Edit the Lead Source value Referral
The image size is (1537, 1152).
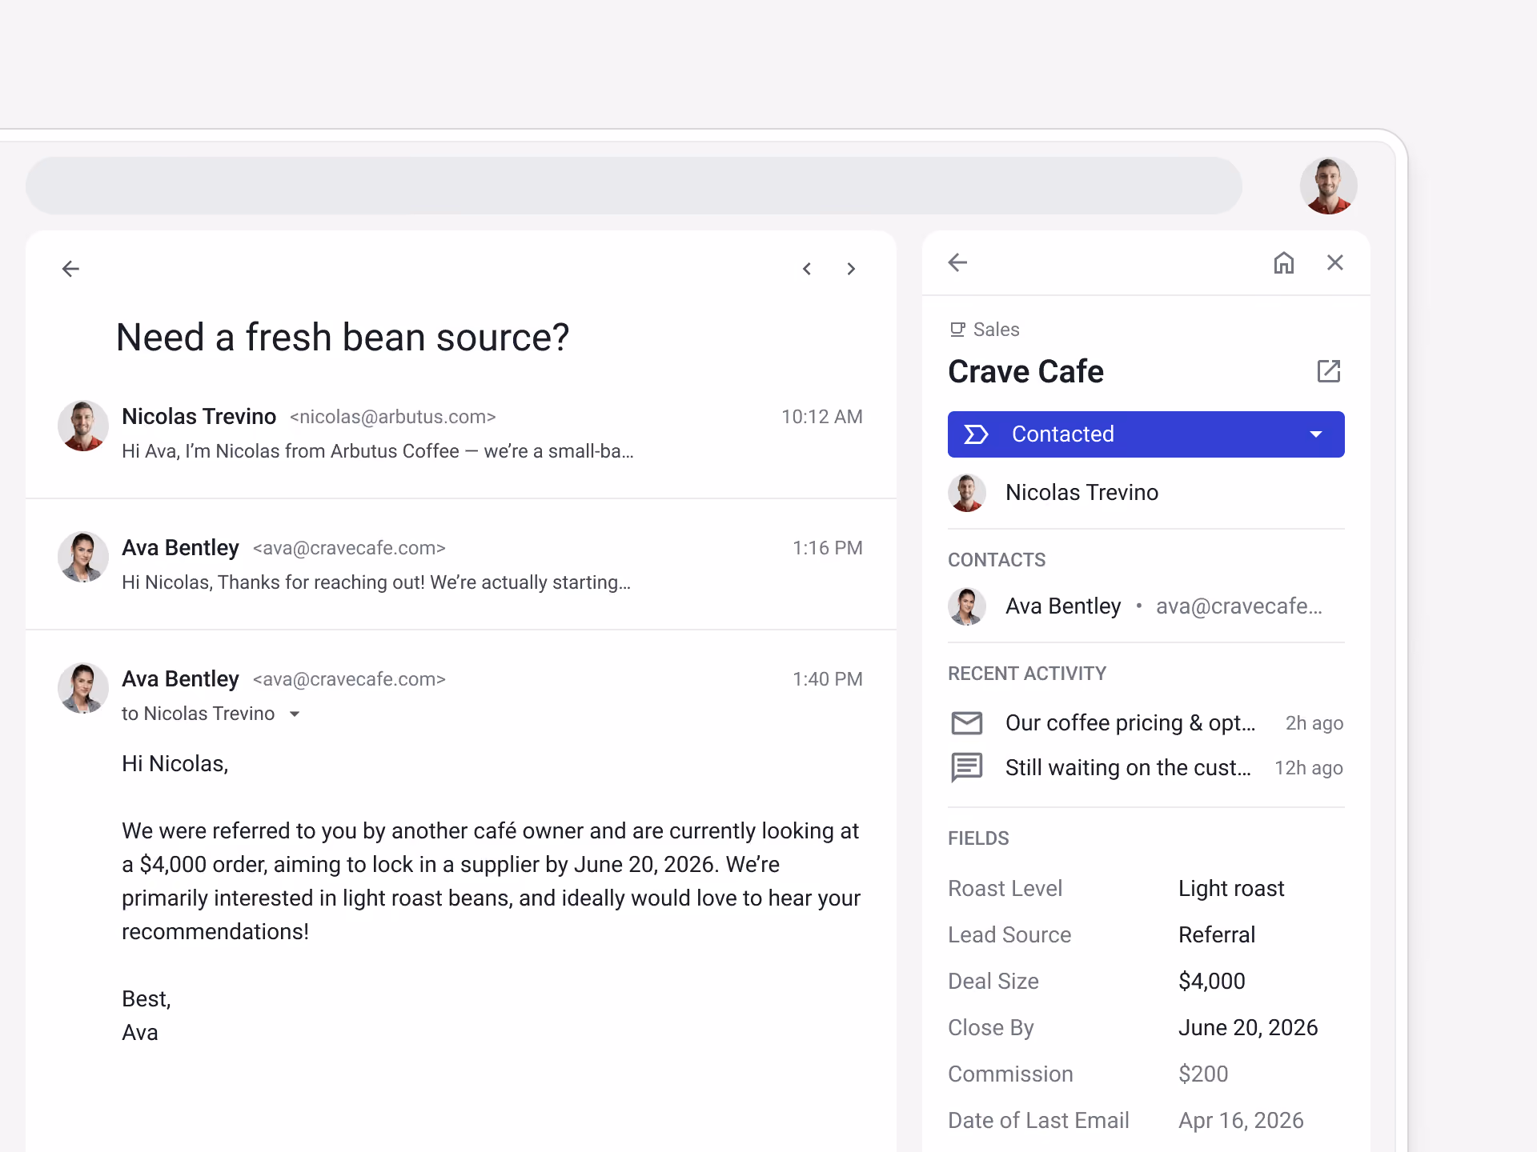click(1217, 934)
